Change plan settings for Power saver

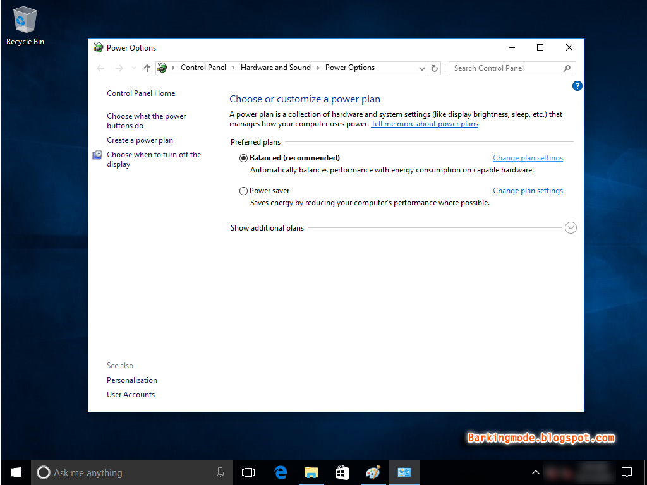[528, 191]
